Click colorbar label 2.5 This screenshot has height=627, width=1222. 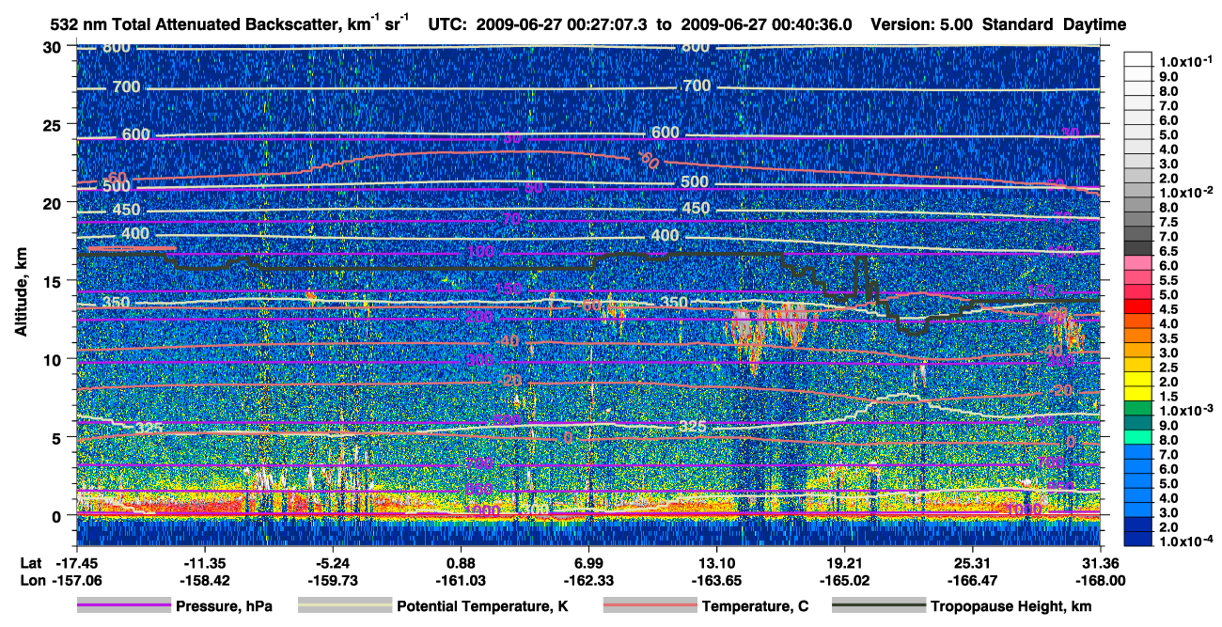coord(1167,367)
